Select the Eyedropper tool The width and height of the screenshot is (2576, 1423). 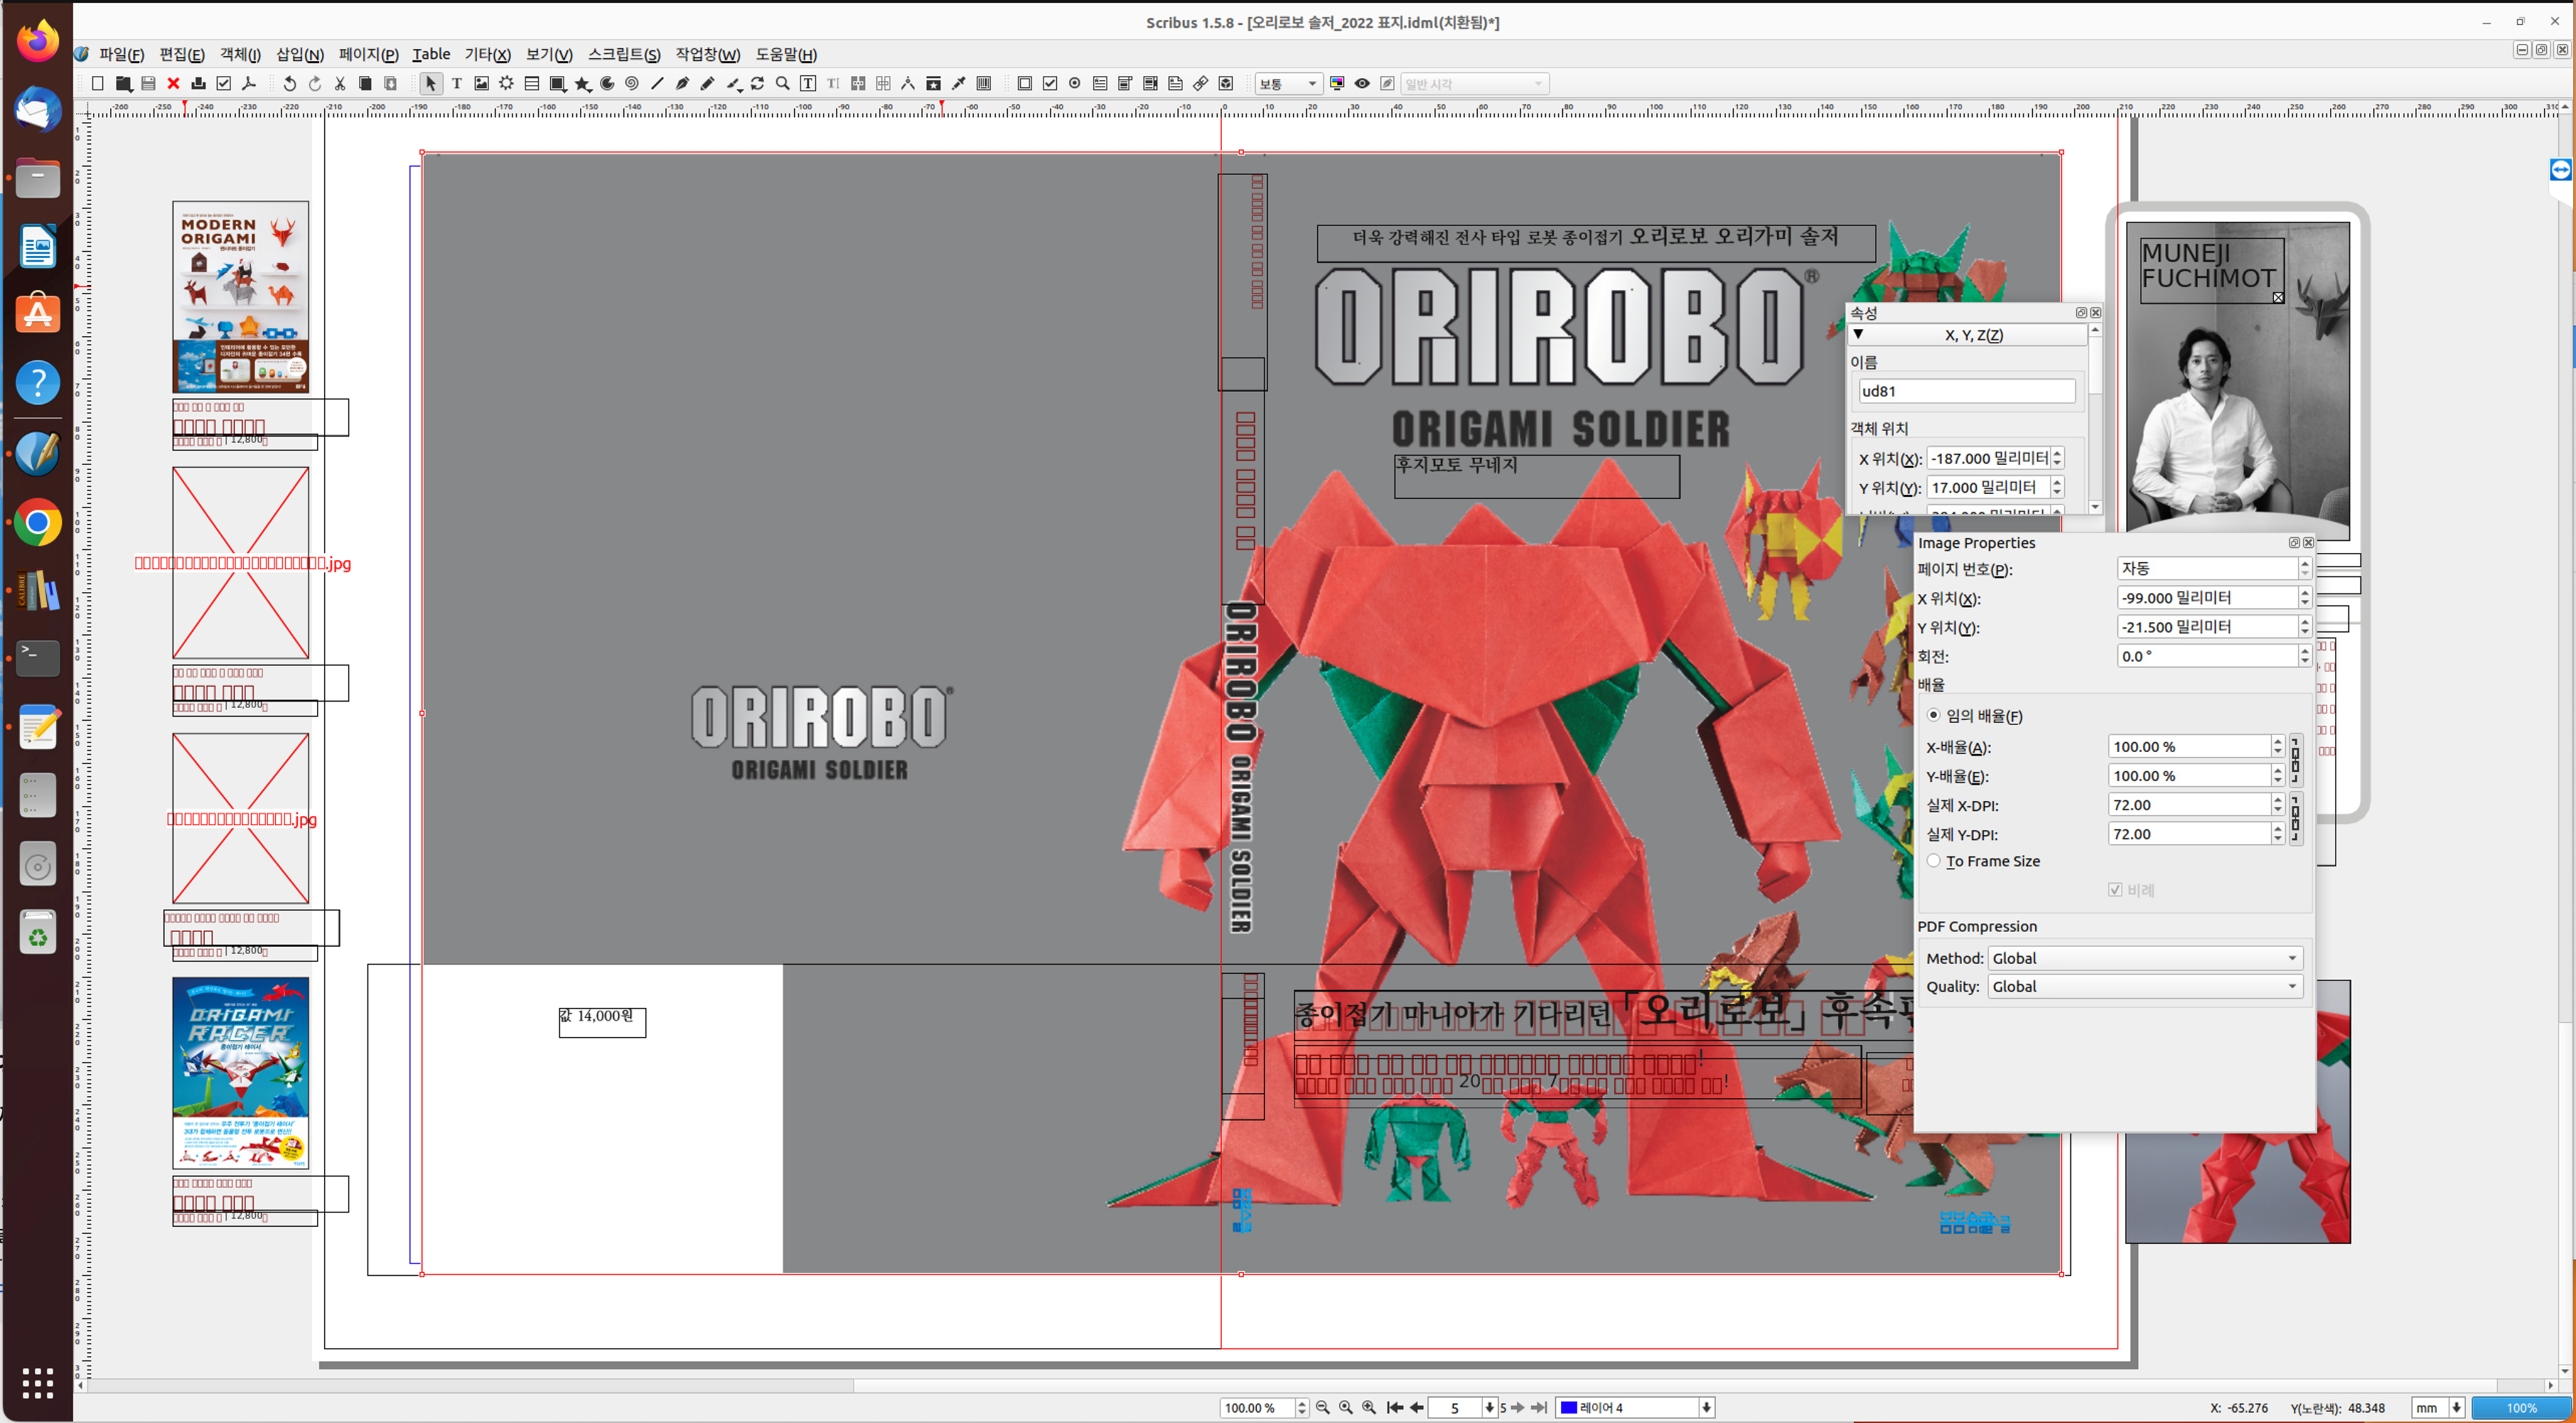958,84
